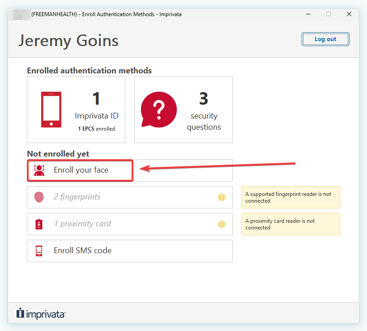367x331 pixels.
Task: Select the 2 fingerprints row
Action: [x=130, y=197]
